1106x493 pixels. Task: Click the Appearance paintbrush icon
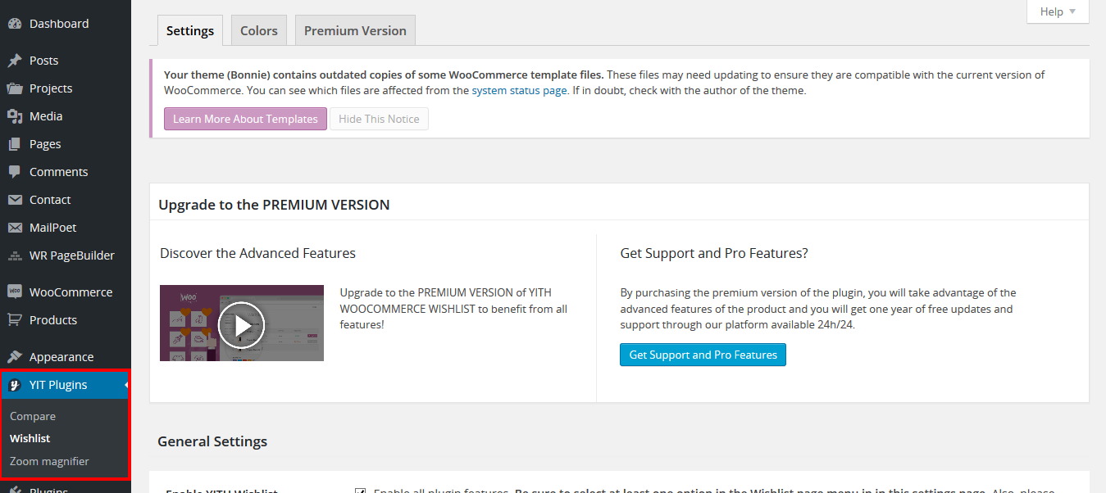(x=15, y=357)
